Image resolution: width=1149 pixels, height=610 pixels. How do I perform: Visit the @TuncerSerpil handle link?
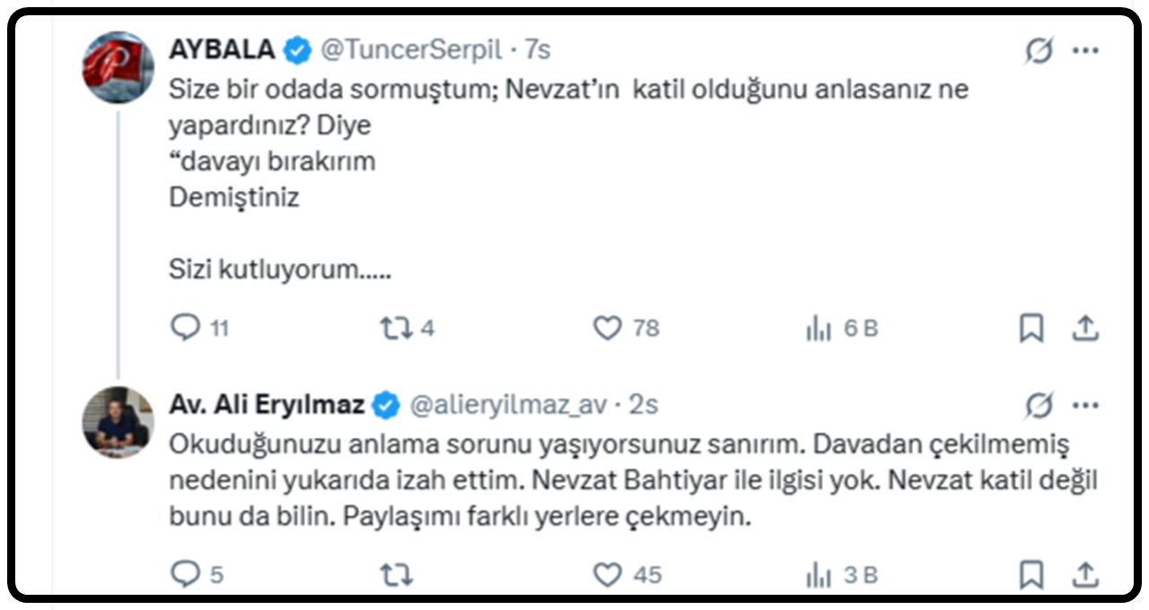[x=410, y=50]
